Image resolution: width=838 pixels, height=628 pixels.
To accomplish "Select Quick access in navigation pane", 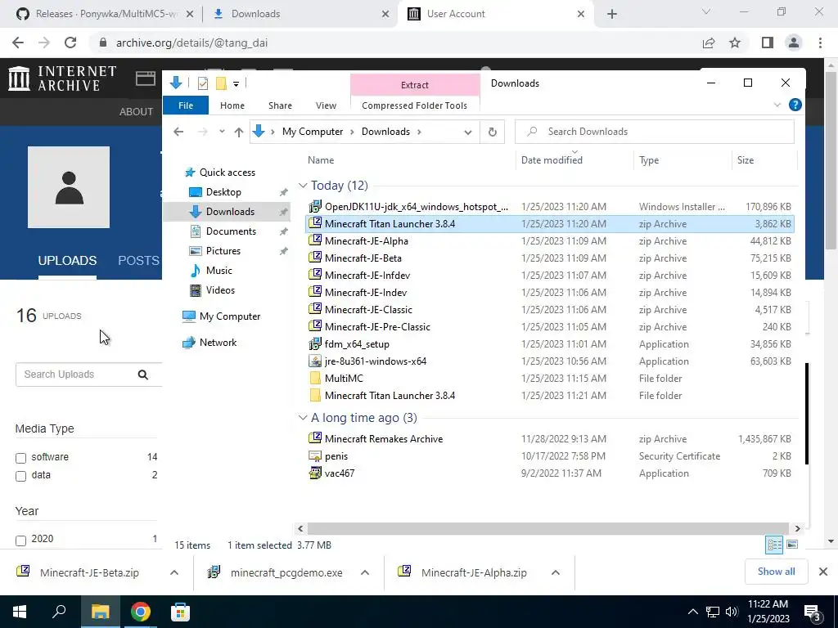I will point(227,173).
